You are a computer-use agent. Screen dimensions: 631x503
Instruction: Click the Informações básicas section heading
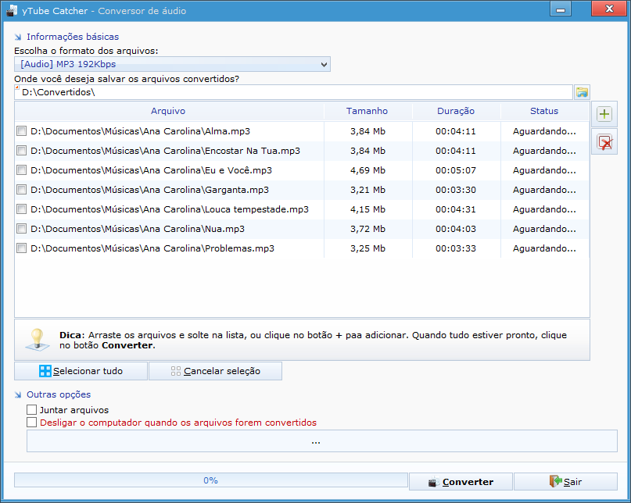coord(73,37)
